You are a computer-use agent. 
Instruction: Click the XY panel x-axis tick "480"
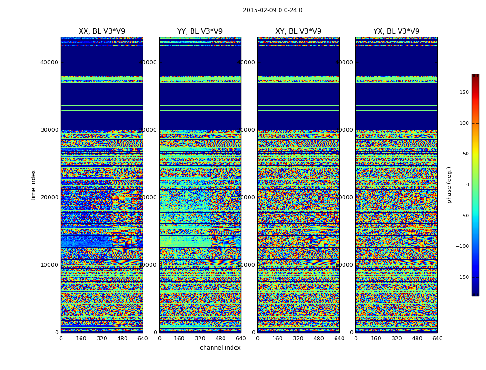318,339
